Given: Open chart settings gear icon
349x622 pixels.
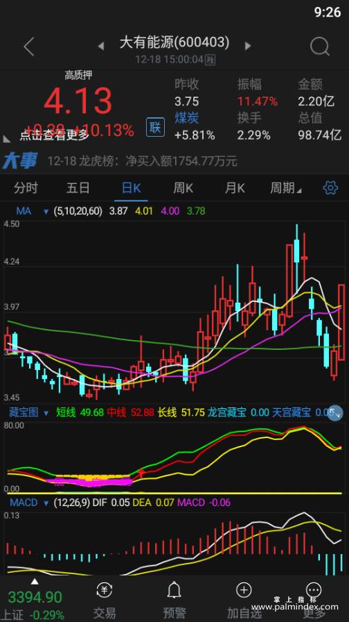Looking at the screenshot, I should pos(330,187).
